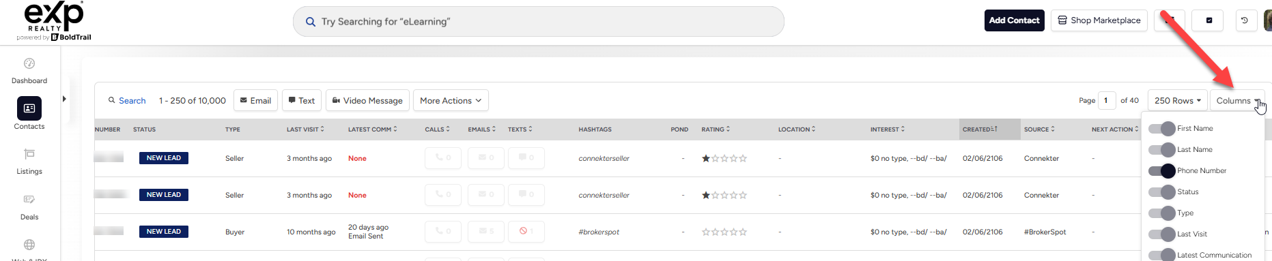Sort by the Source column header
Image resolution: width=1272 pixels, height=261 pixels.
pyautogui.click(x=1039, y=129)
